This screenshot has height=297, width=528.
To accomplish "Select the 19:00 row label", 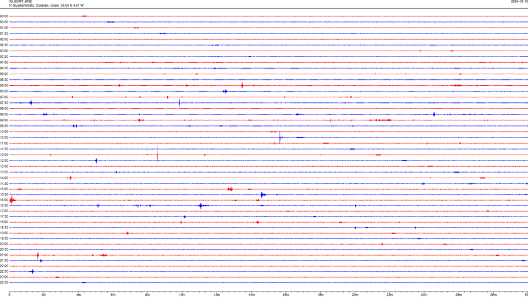I will [x=4, y=233].
